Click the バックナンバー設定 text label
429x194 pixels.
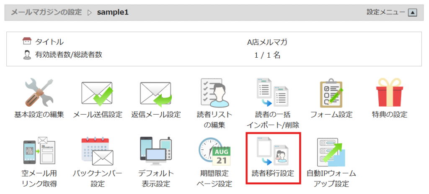(x=97, y=179)
